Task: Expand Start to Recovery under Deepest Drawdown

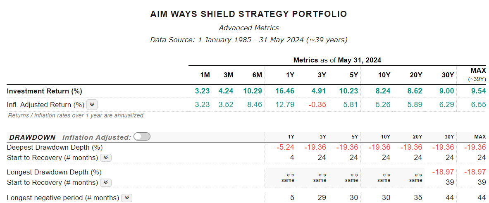Action: click(x=106, y=158)
